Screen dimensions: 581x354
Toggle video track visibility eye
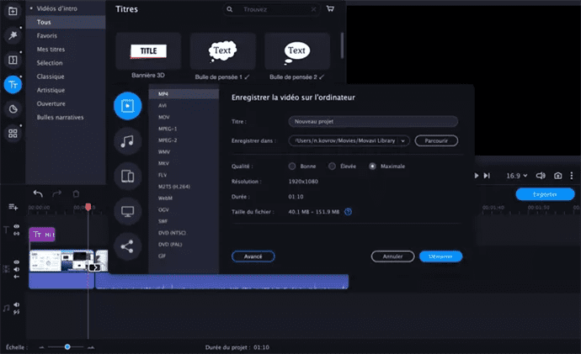click(x=17, y=262)
